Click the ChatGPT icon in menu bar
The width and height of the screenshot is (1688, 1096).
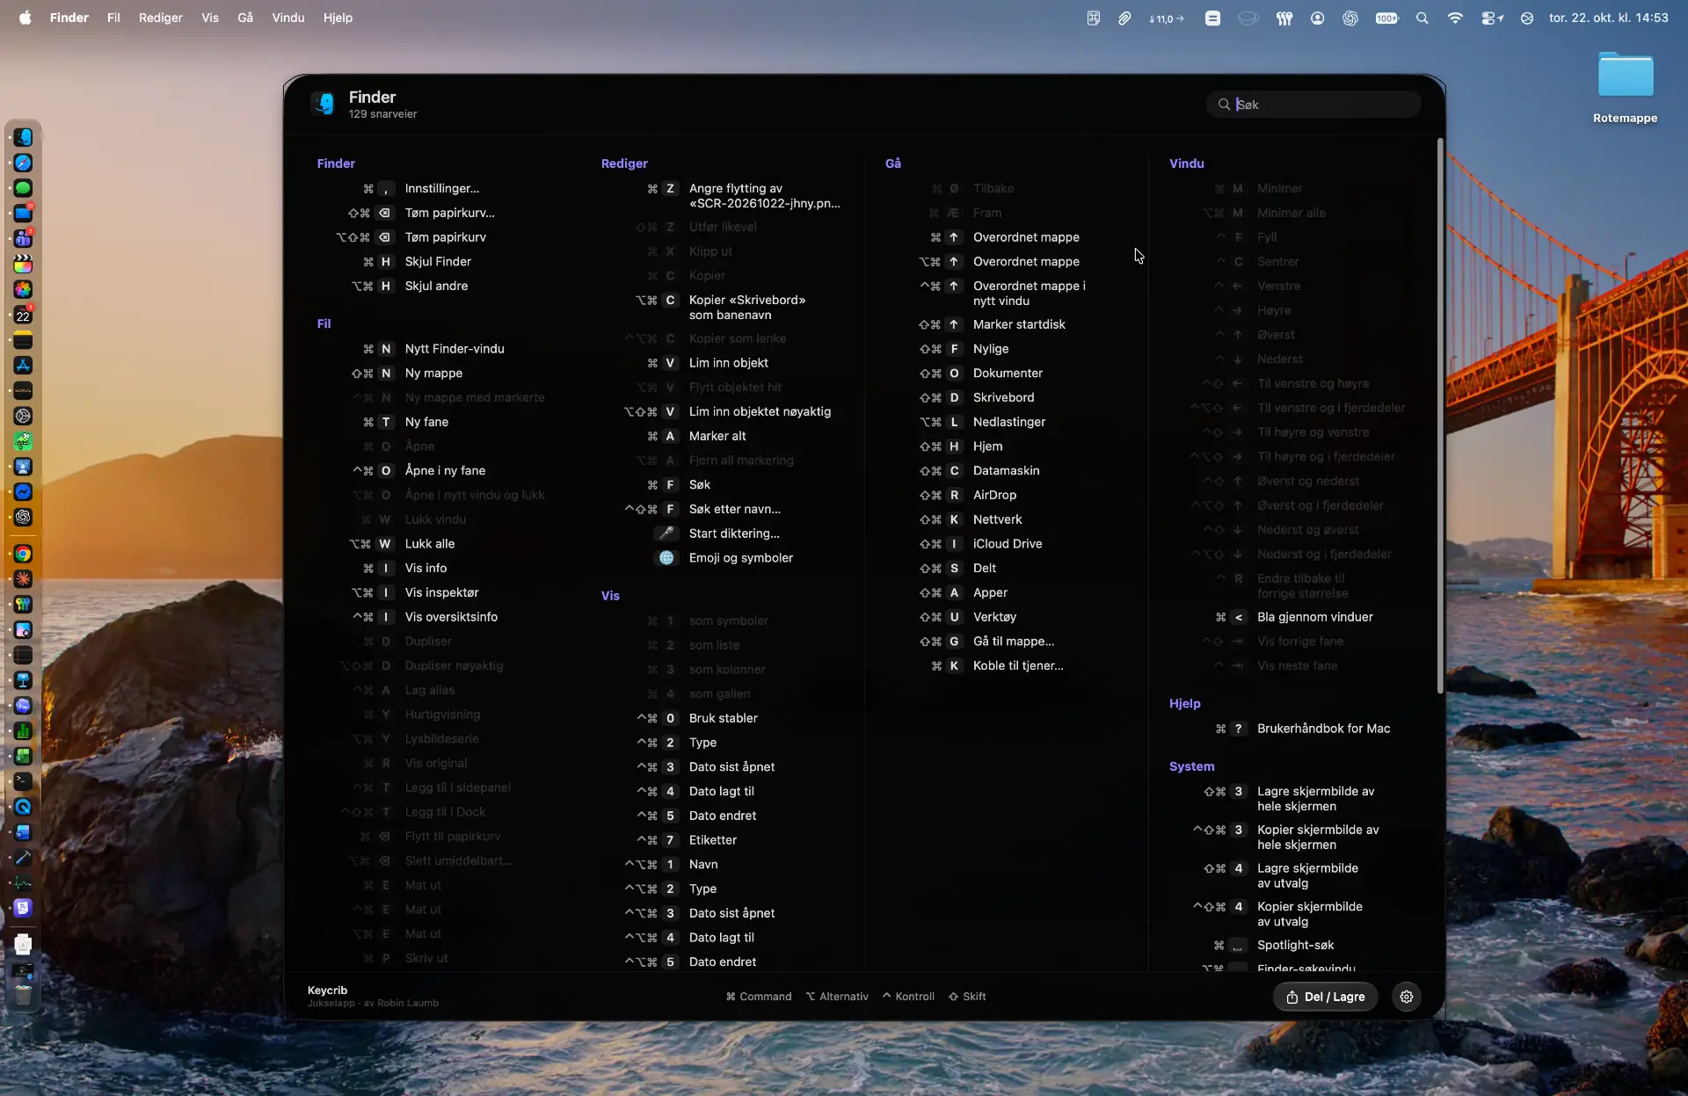[1350, 18]
